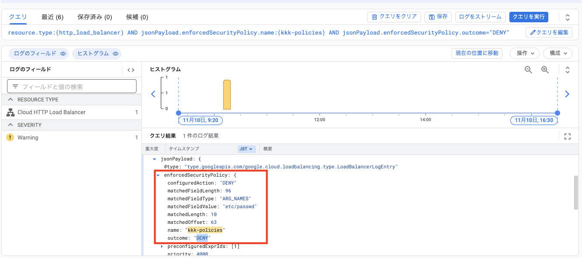This screenshot has height=258, width=582.
Task: Click the matchedFieldValue "etc/passwd" value
Action: 240,206
